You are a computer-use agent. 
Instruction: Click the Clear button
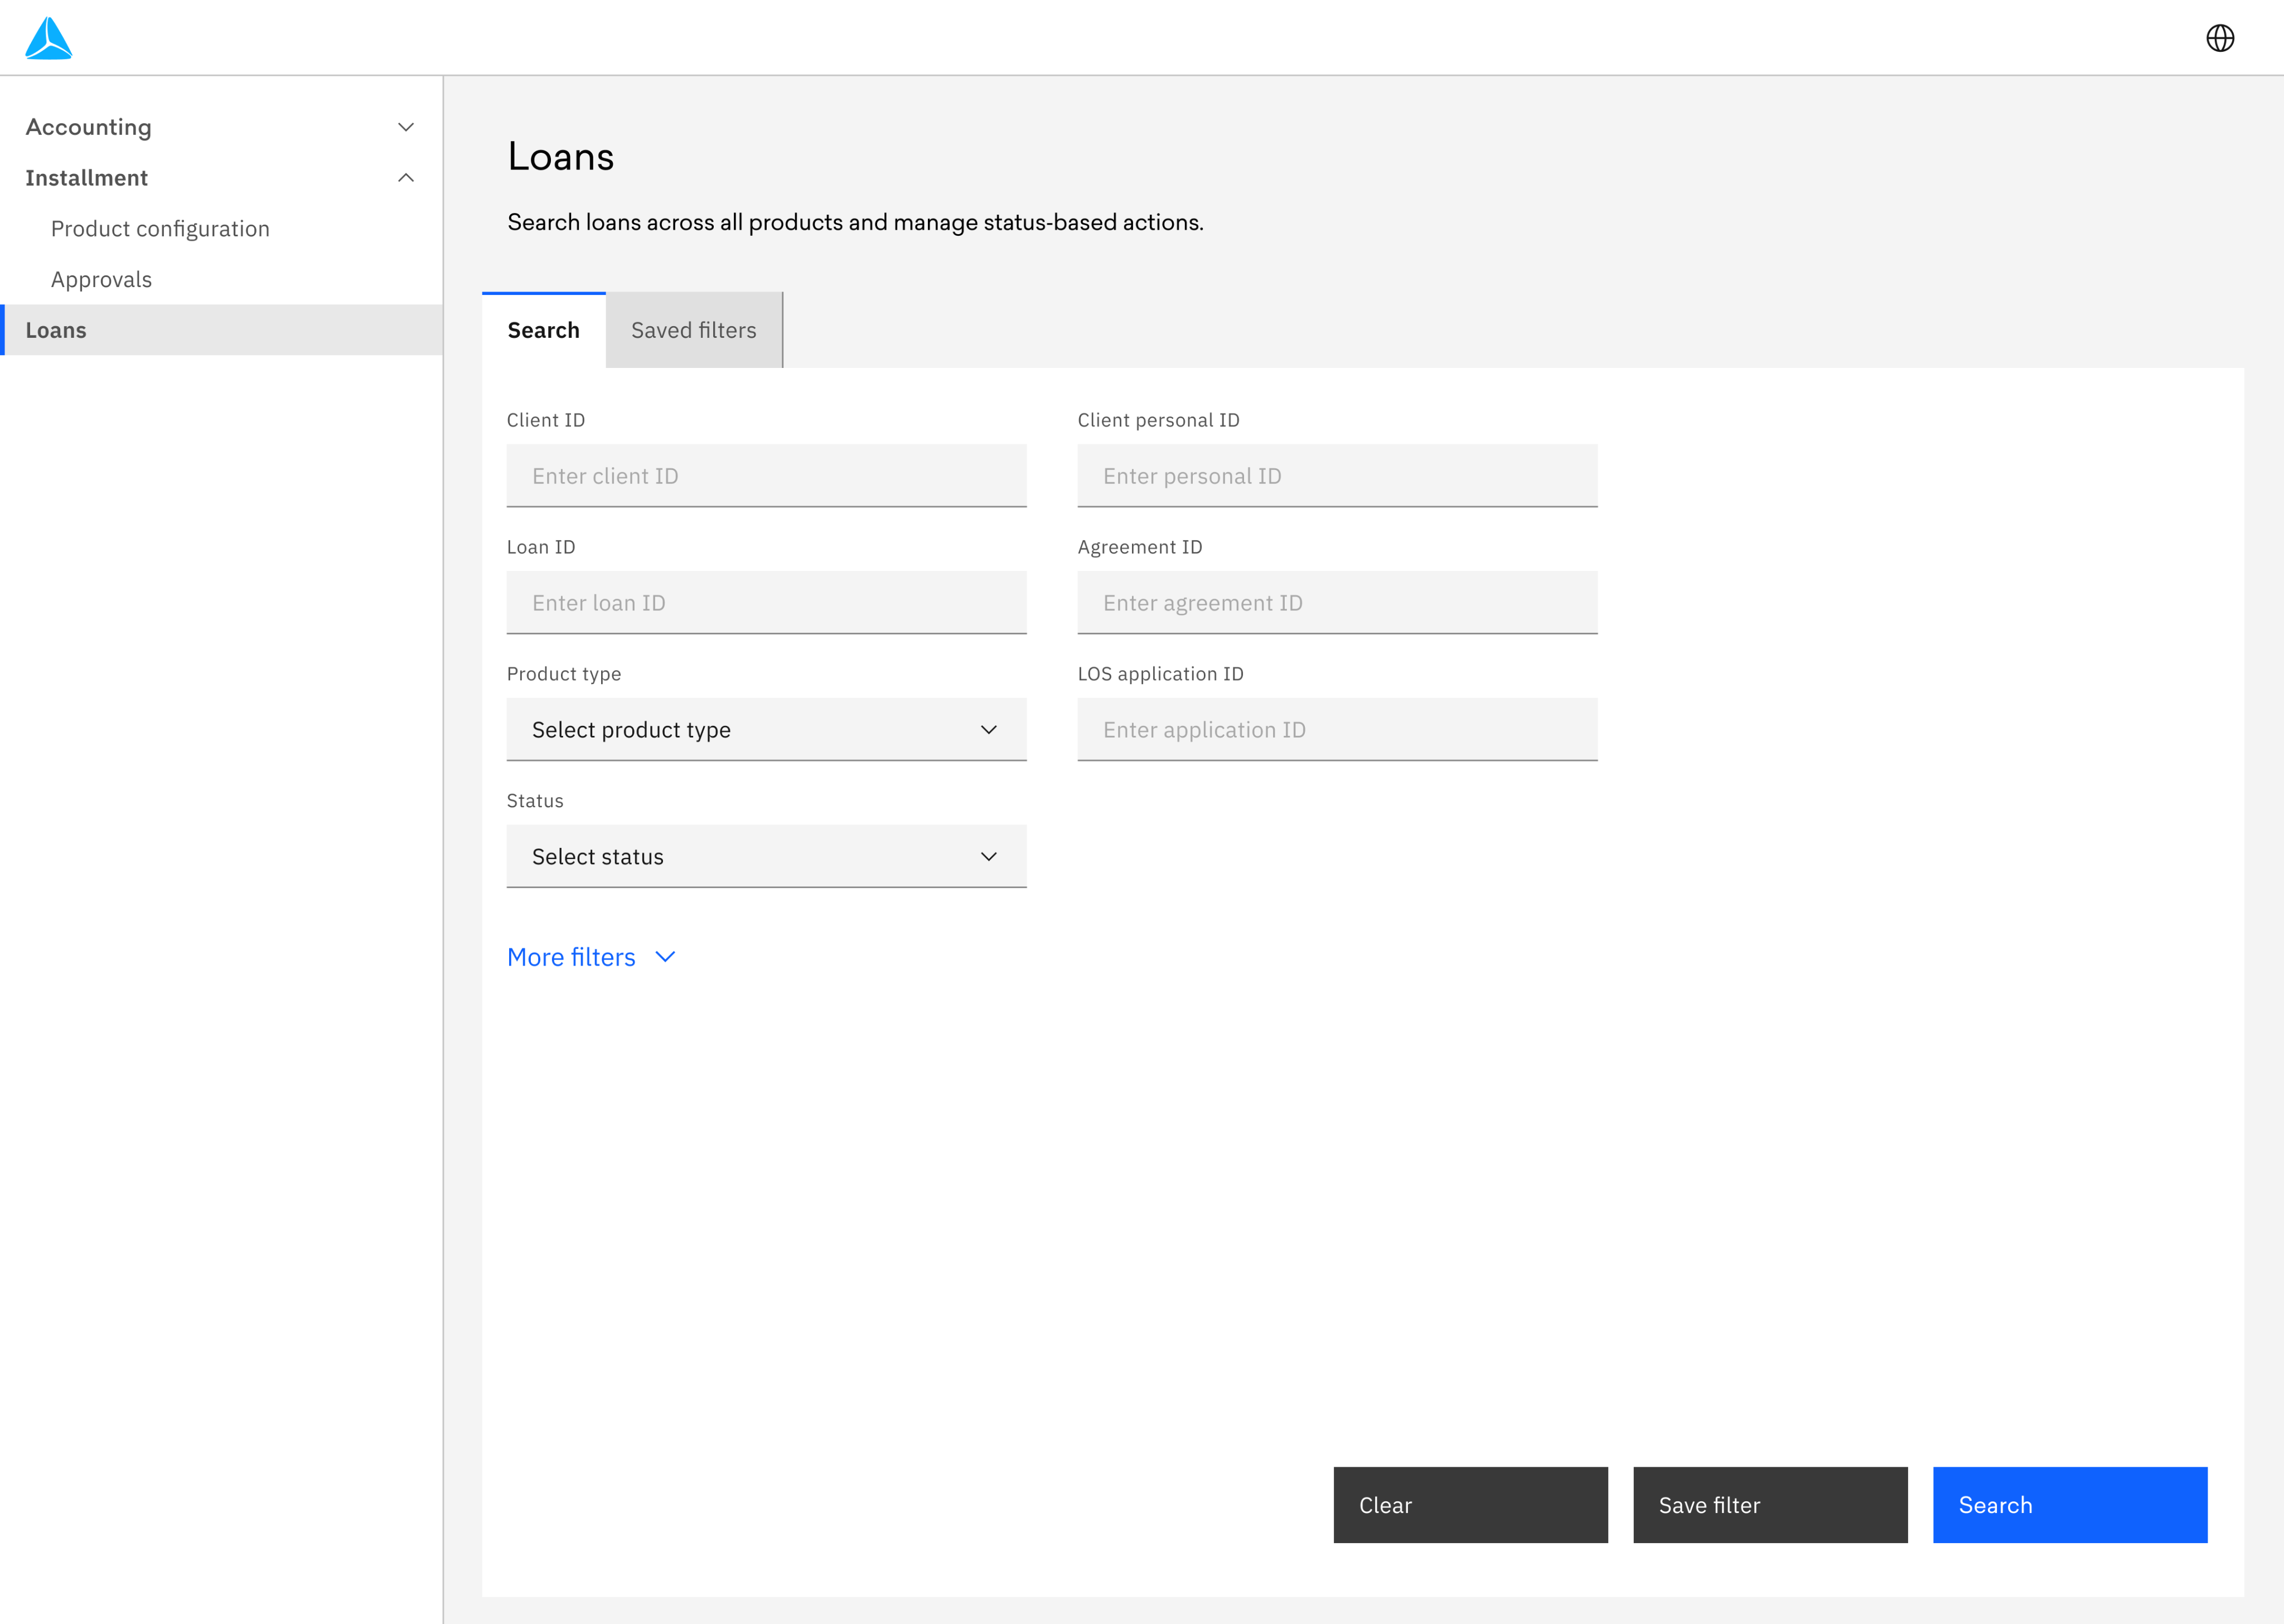1470,1506
